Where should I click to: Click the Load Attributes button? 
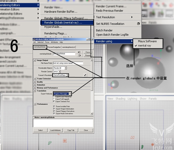(55, 130)
